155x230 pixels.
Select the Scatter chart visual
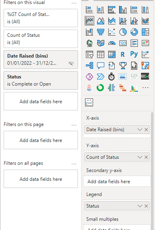[111, 32]
